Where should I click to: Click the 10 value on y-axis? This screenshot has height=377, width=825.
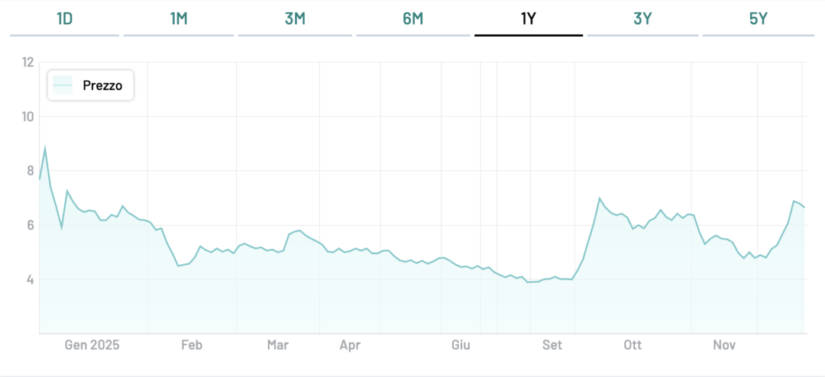[27, 117]
